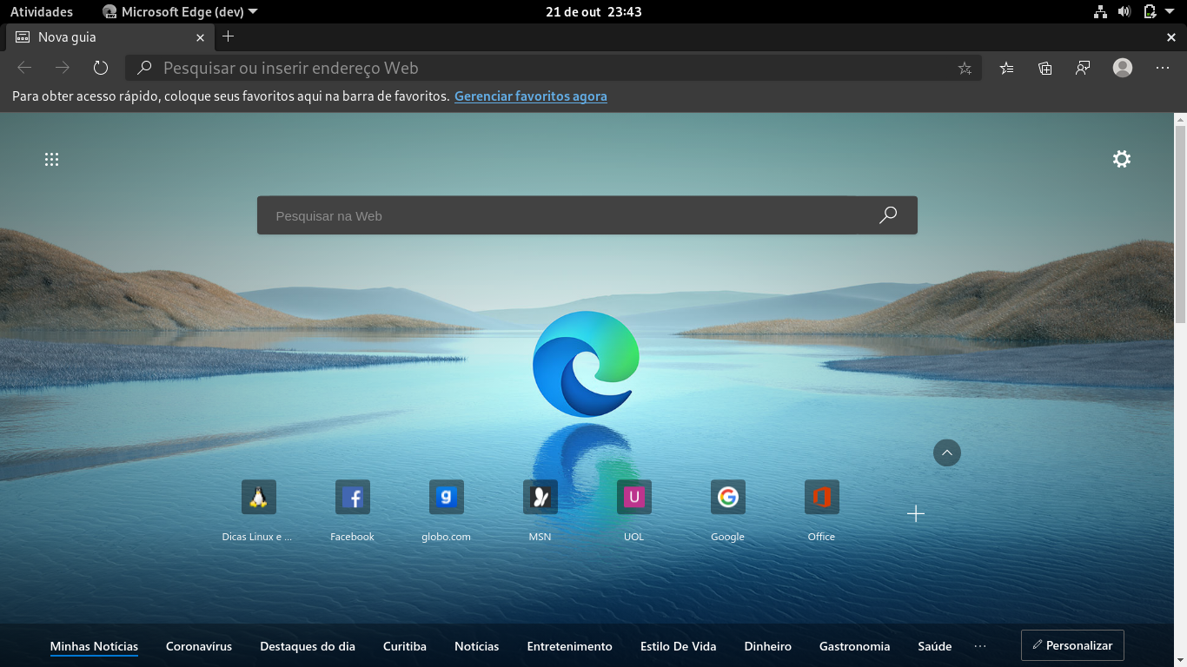Reload the page with refresh icon

101,68
